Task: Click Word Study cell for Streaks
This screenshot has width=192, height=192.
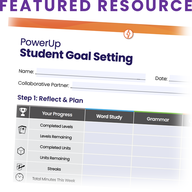Action: (107, 170)
